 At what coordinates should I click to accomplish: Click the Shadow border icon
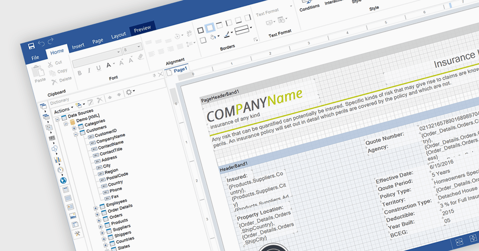tap(203, 40)
